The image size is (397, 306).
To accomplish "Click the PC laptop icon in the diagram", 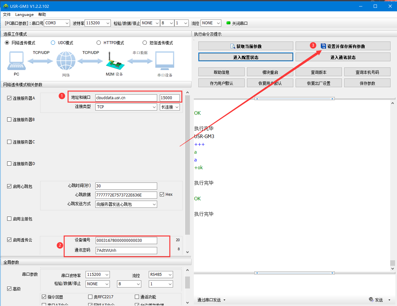I will [17, 61].
